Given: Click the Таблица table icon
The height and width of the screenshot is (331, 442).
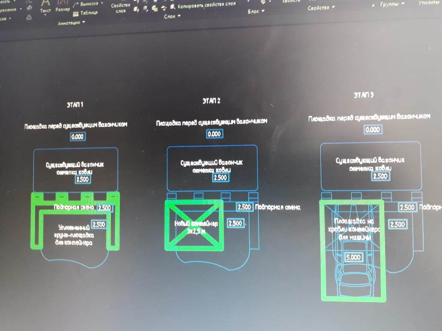Looking at the screenshot, I should click(x=75, y=14).
